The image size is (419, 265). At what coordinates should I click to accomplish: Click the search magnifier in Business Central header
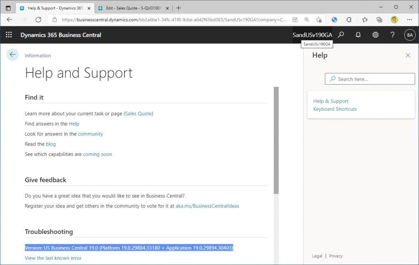pyautogui.click(x=341, y=35)
